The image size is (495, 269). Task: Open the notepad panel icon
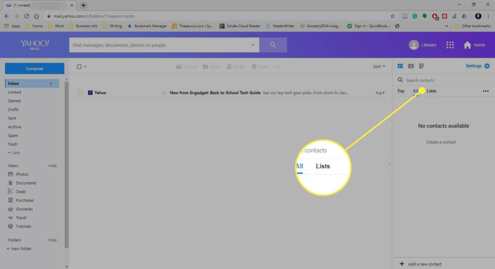421,66
